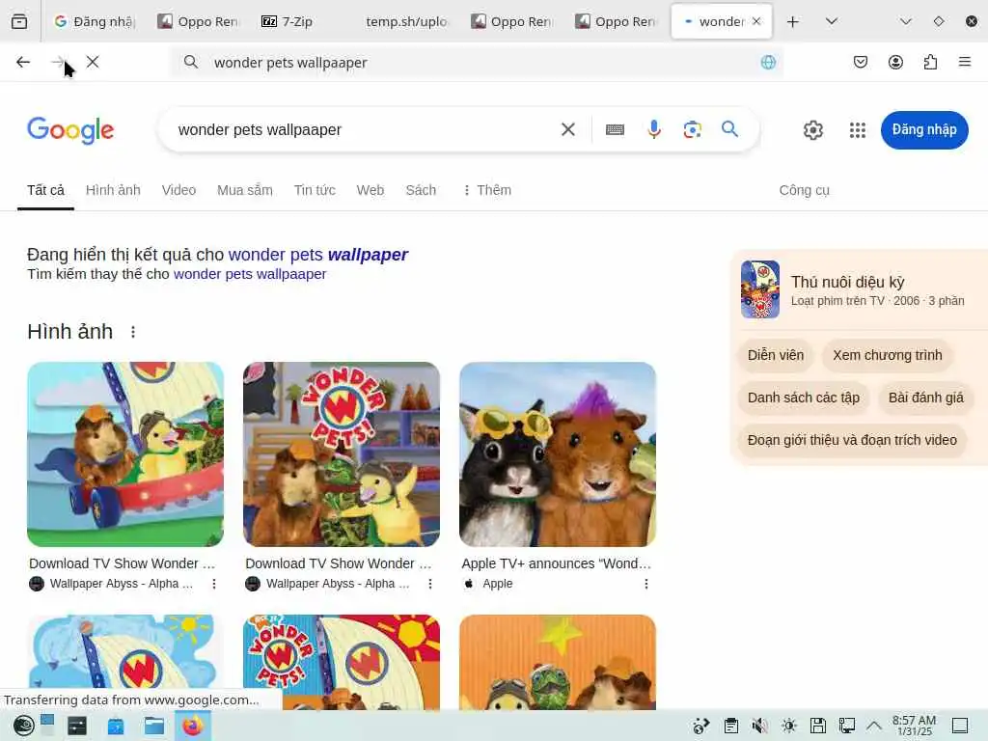Select the Web results tab

coord(370,190)
